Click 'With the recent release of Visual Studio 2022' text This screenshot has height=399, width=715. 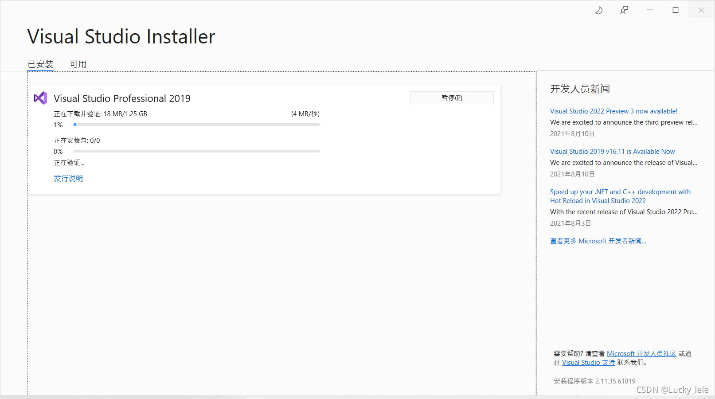pos(624,212)
